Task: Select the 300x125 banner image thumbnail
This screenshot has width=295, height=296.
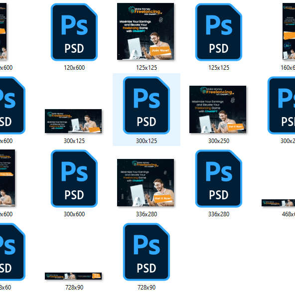Action: tap(73, 121)
